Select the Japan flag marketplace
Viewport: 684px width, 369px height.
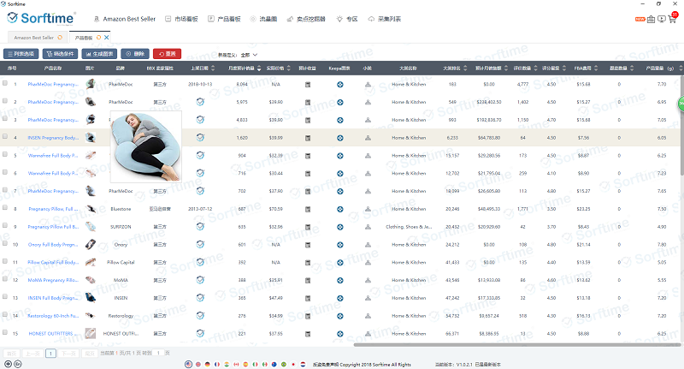[x=293, y=364]
